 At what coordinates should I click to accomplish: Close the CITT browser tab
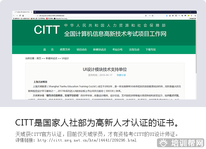coord(32,12)
